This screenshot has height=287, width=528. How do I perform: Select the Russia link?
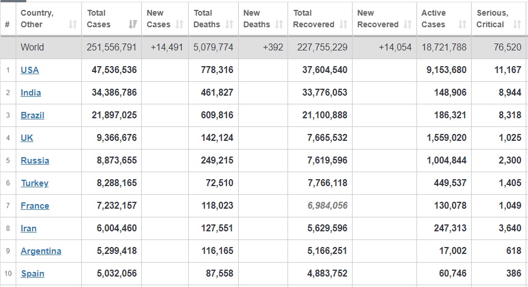click(35, 161)
